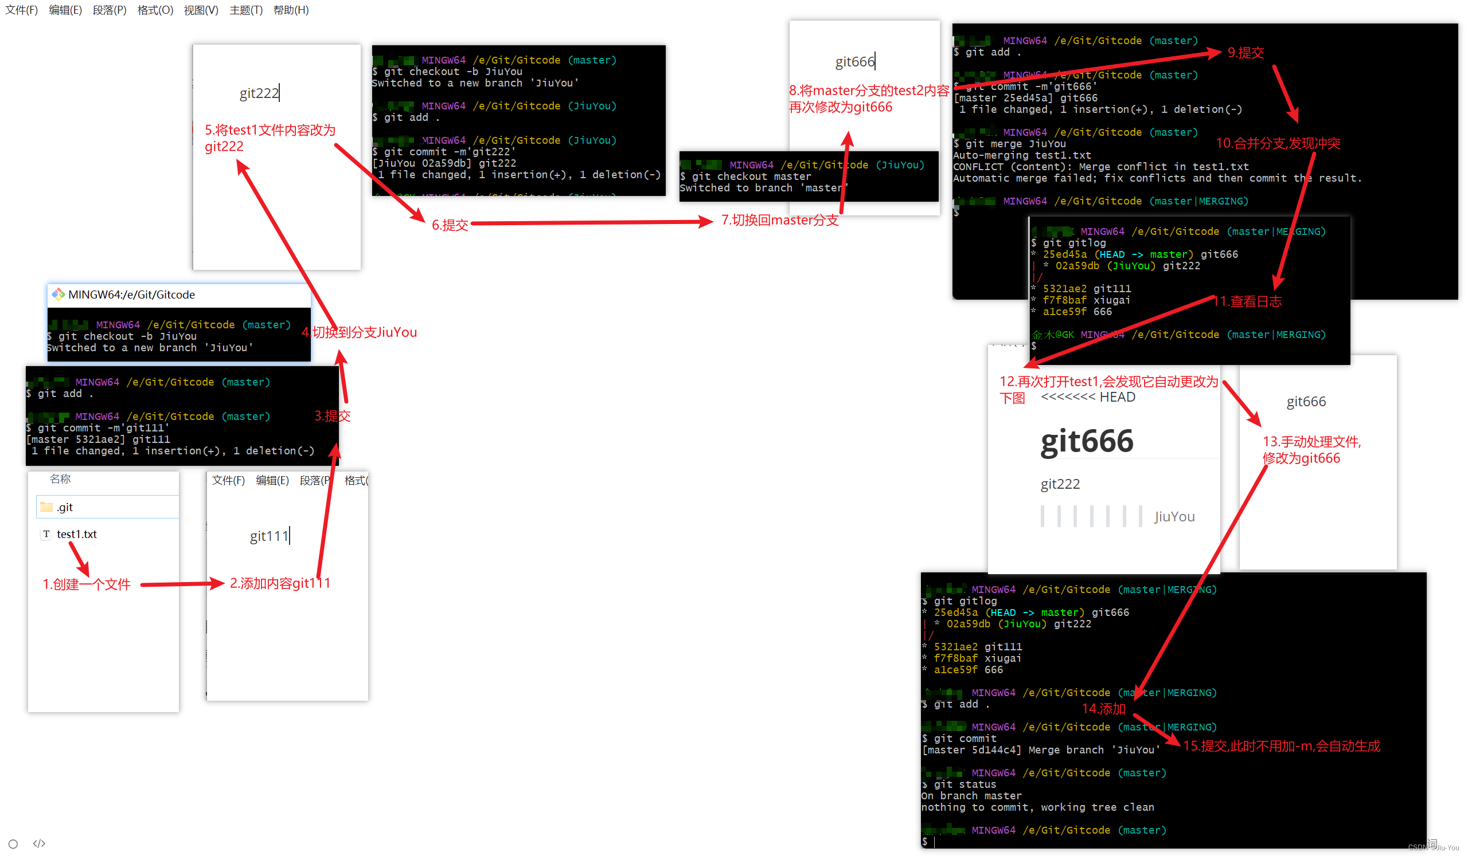Toggle the sidebar circle icon at bottom-left
The image size is (1468, 856).
coord(13,843)
